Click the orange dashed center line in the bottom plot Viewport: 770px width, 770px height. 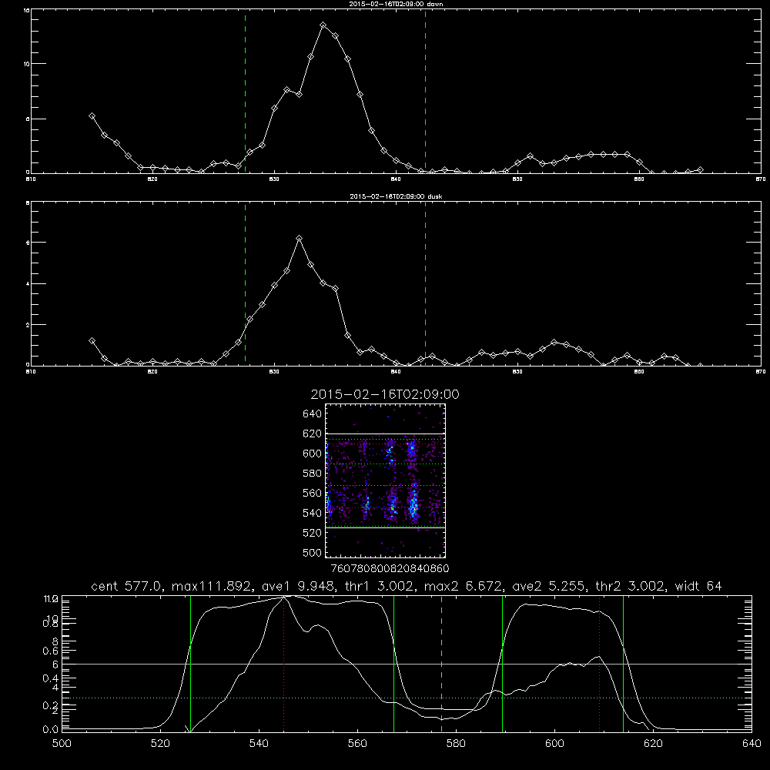(x=441, y=664)
